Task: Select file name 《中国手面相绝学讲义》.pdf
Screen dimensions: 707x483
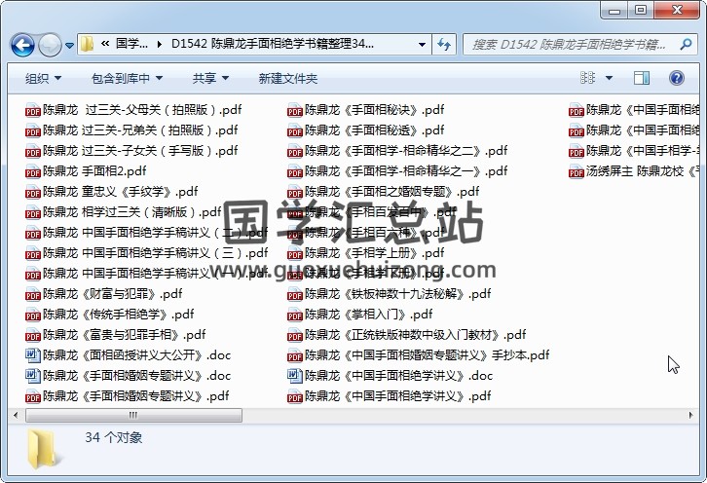Action: [398, 396]
